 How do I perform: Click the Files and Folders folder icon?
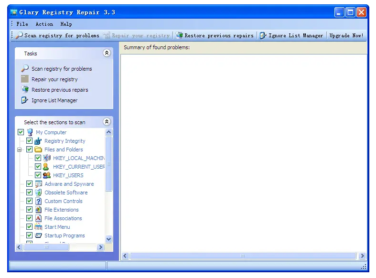point(38,150)
